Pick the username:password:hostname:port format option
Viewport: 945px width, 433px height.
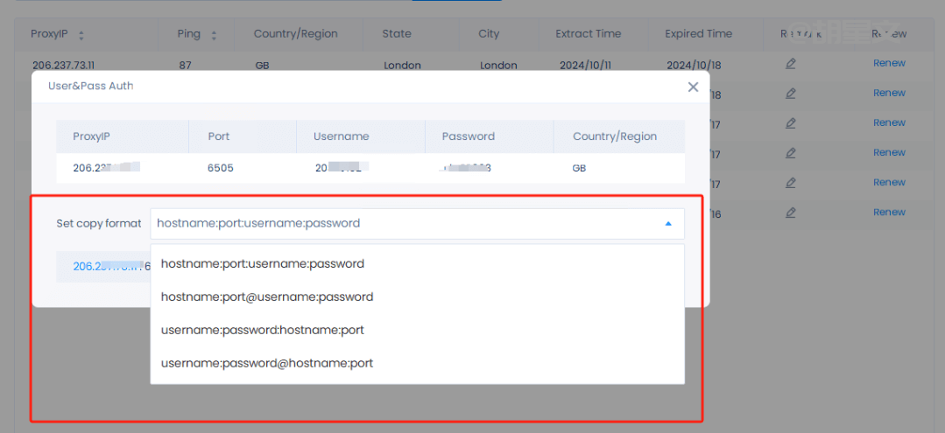(x=263, y=330)
